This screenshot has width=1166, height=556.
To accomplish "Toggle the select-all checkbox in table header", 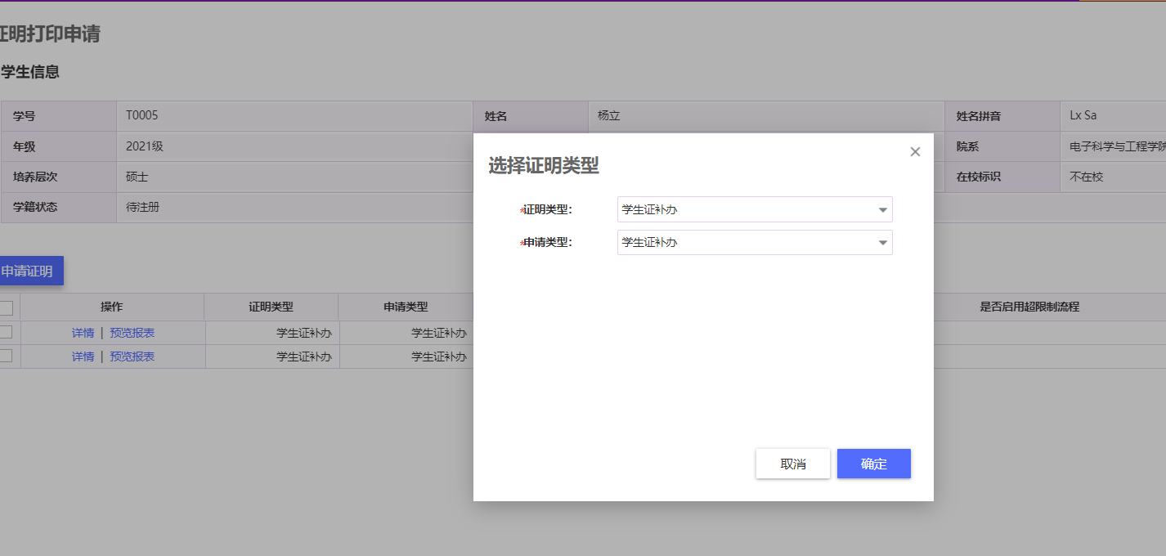I will coord(6,307).
